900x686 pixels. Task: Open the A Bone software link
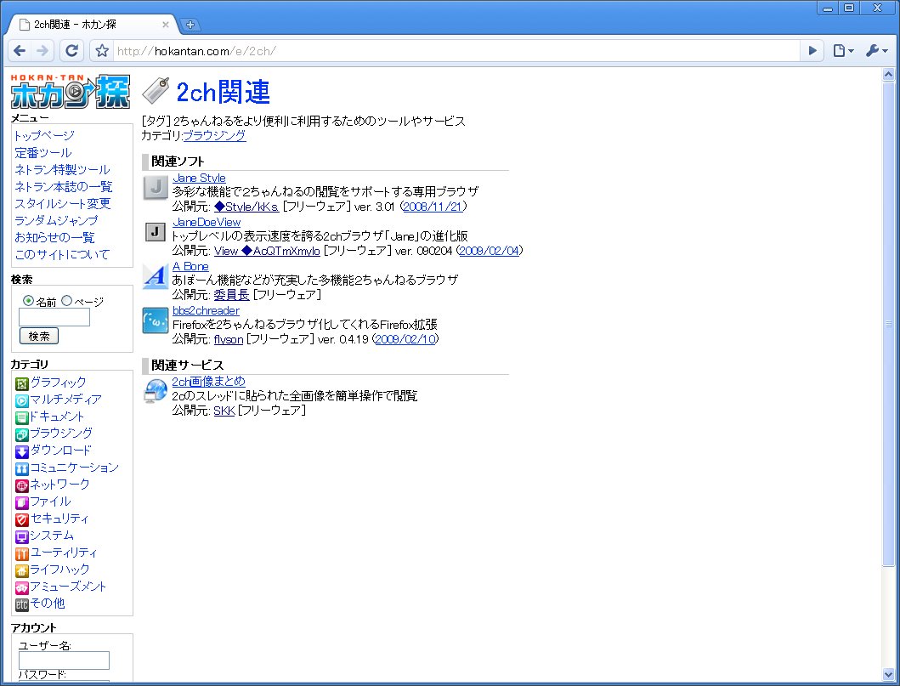coord(190,266)
